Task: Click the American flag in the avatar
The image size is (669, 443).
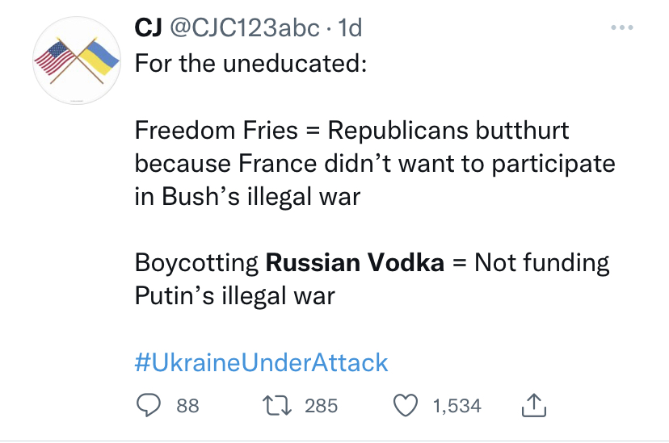Action: tap(58, 58)
